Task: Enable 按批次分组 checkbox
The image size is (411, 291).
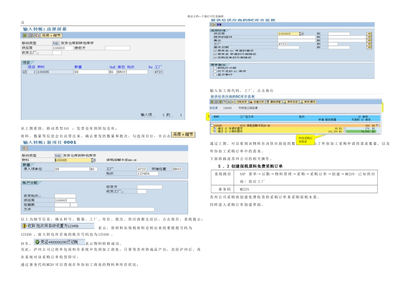Action: tap(215, 68)
